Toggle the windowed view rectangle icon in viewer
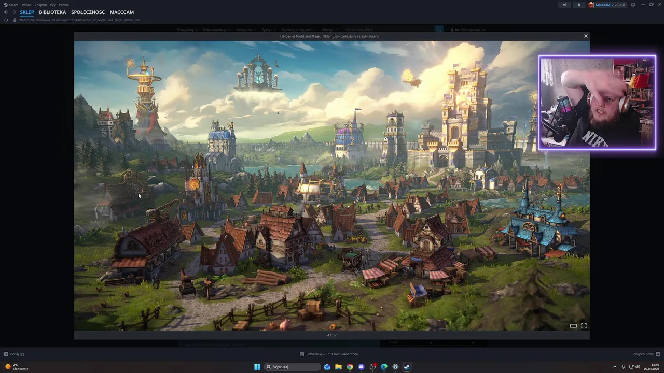Image resolution: width=664 pixels, height=373 pixels. tap(573, 326)
